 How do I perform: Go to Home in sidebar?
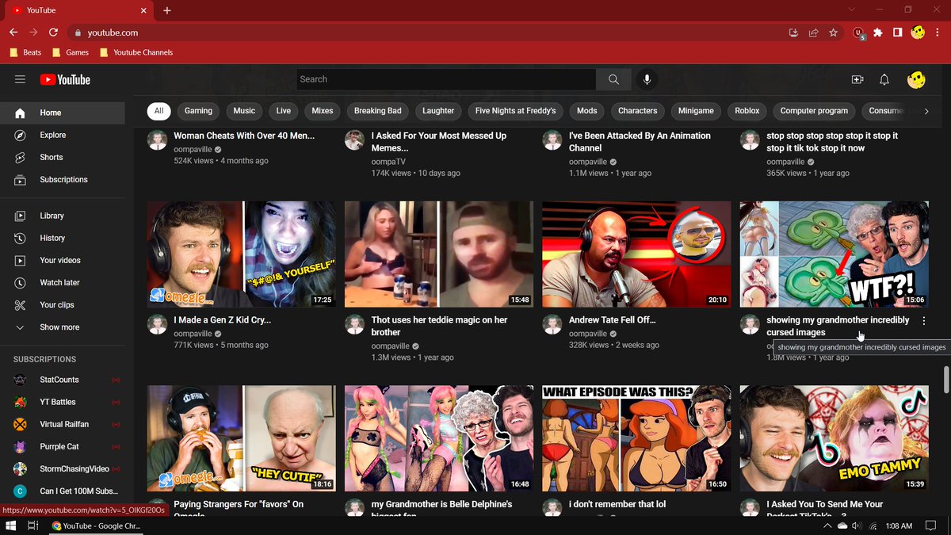click(63, 113)
